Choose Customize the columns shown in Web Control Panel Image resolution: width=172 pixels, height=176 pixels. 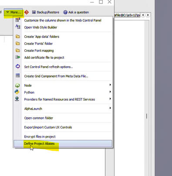[63, 20]
